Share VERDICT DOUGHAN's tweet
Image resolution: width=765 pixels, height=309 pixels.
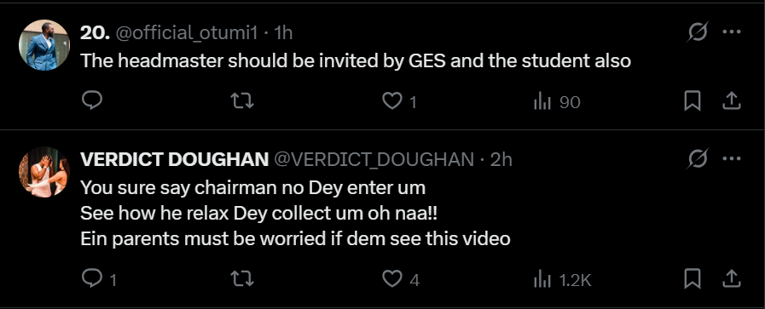tap(732, 279)
